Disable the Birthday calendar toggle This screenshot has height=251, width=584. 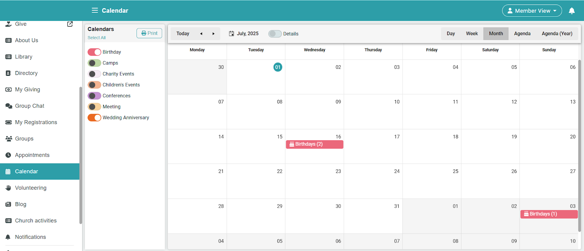coord(94,52)
